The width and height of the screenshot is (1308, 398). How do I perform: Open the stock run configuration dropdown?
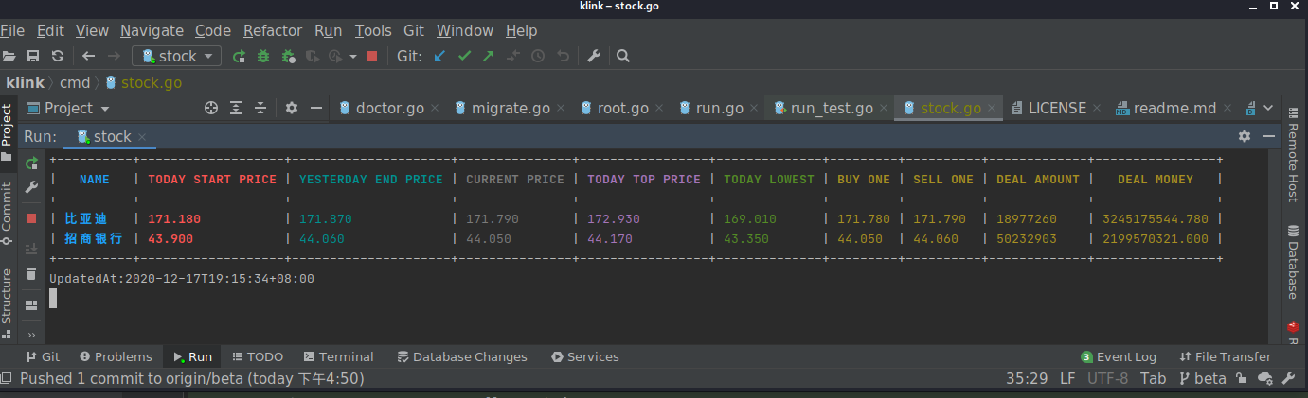(176, 56)
